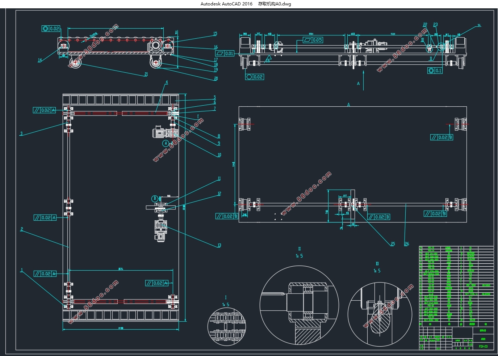Select part callout number 1
498x356 pixels.
tap(22, 270)
